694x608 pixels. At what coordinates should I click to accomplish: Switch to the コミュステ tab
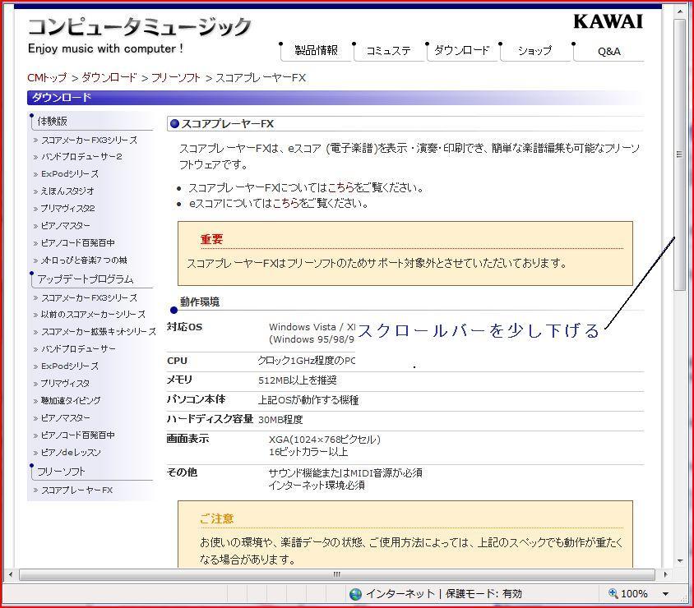[x=388, y=51]
